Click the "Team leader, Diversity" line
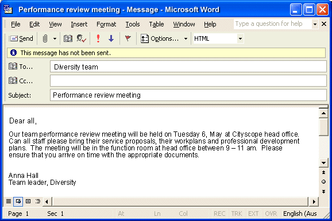Image resolution: width=332 pixels, height=221 pixels. tap(43, 183)
